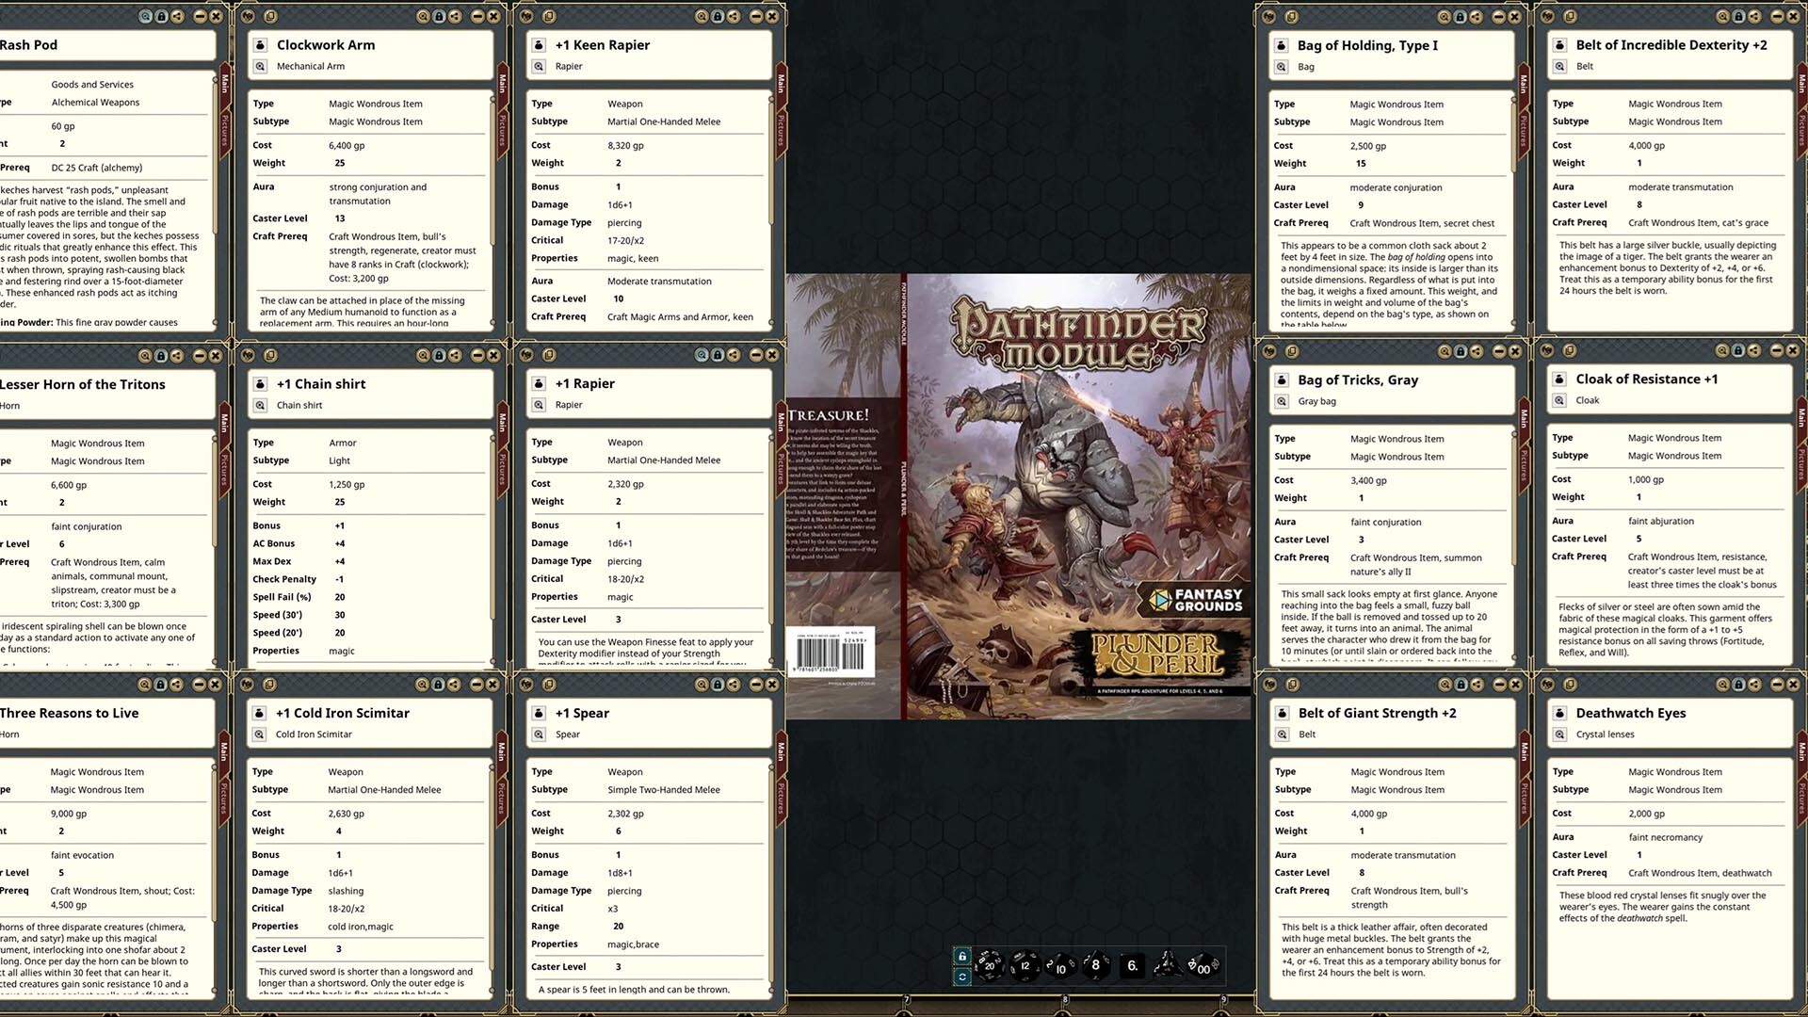Toggle lock on Cloak of Resistance +1 window

click(x=1739, y=350)
